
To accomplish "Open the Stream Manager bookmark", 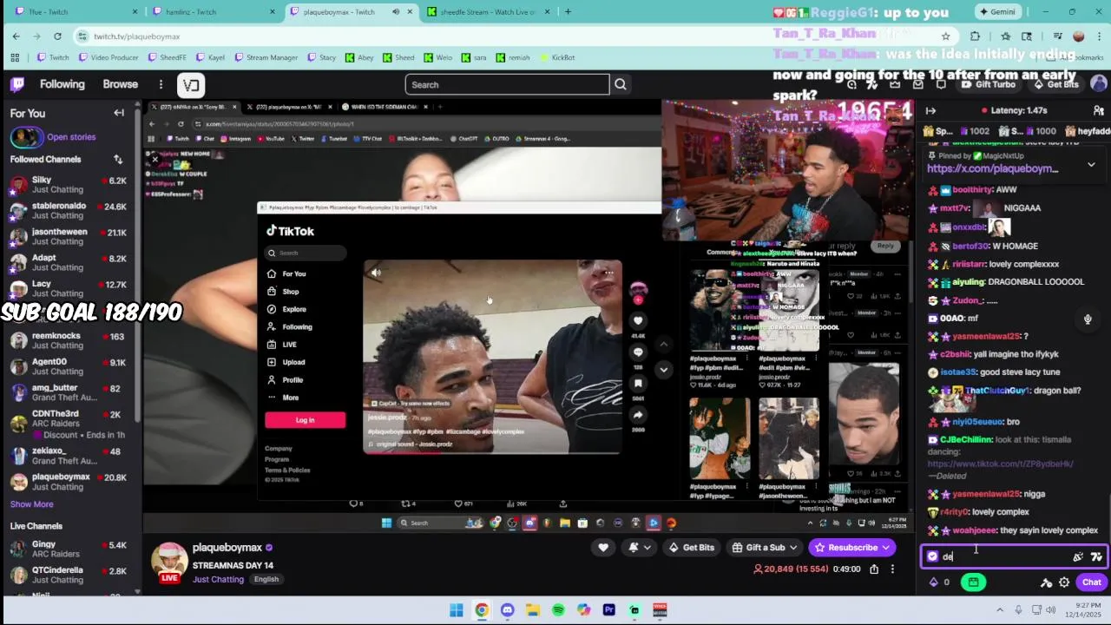I will point(266,58).
